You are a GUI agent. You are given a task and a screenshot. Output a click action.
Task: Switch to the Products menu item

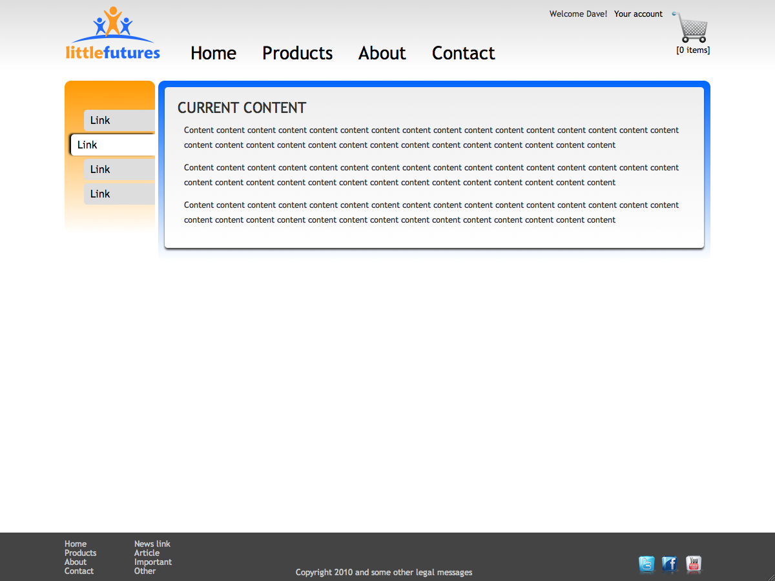click(x=297, y=54)
